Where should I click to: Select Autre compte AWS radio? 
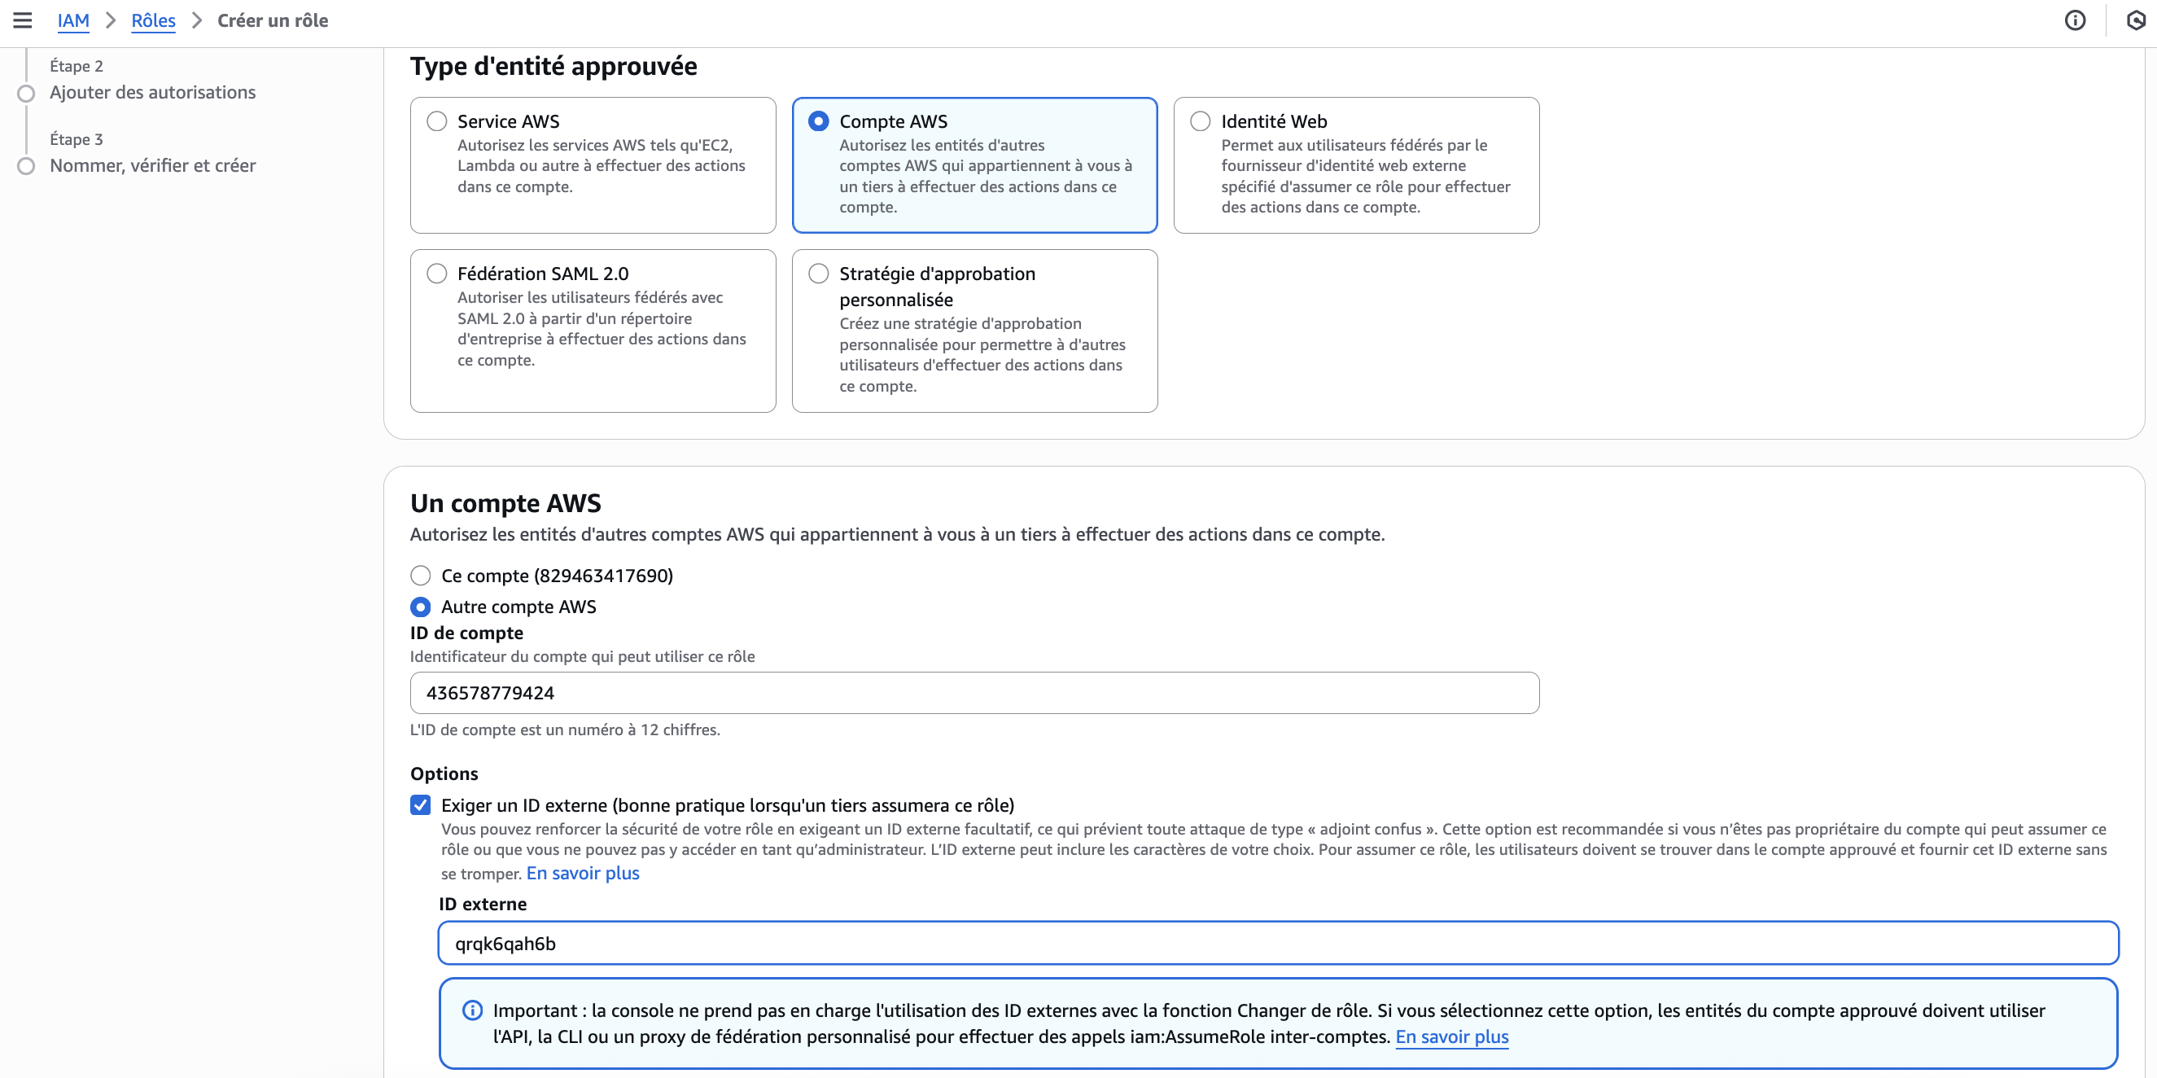point(420,607)
